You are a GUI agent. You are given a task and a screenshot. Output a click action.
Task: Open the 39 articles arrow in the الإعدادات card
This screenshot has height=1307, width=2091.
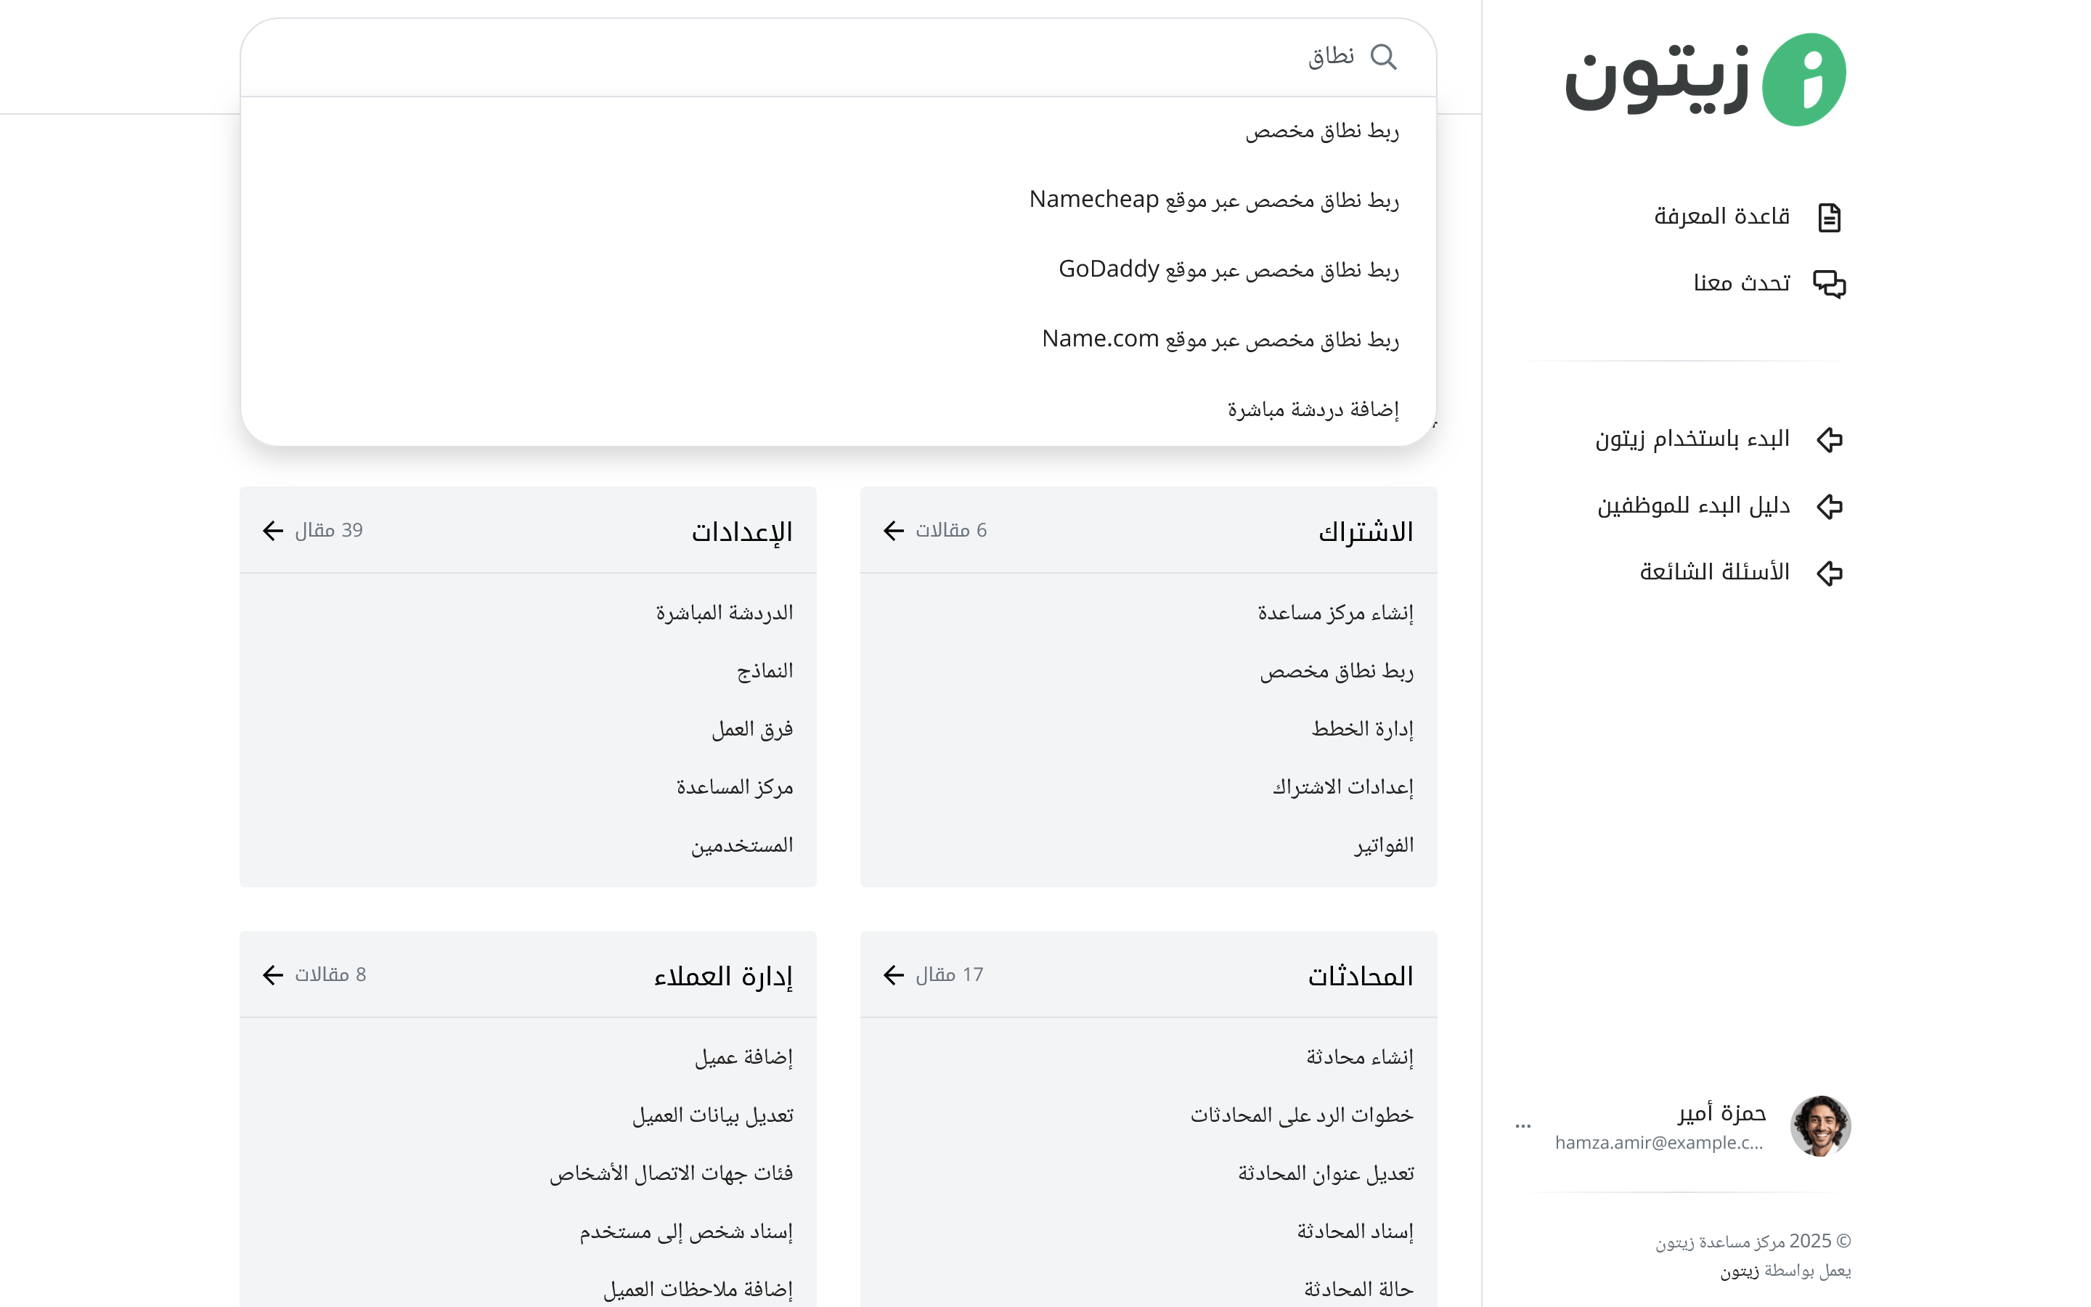pyautogui.click(x=273, y=531)
